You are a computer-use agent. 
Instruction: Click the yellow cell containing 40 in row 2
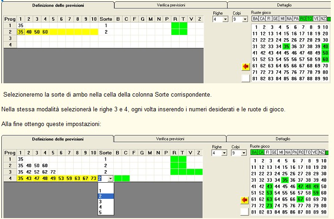(x=29, y=32)
